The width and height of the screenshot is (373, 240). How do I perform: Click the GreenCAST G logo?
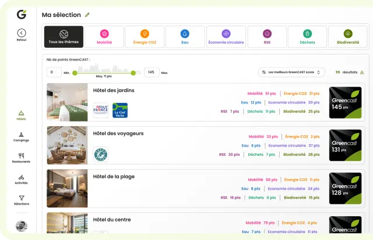point(22,15)
